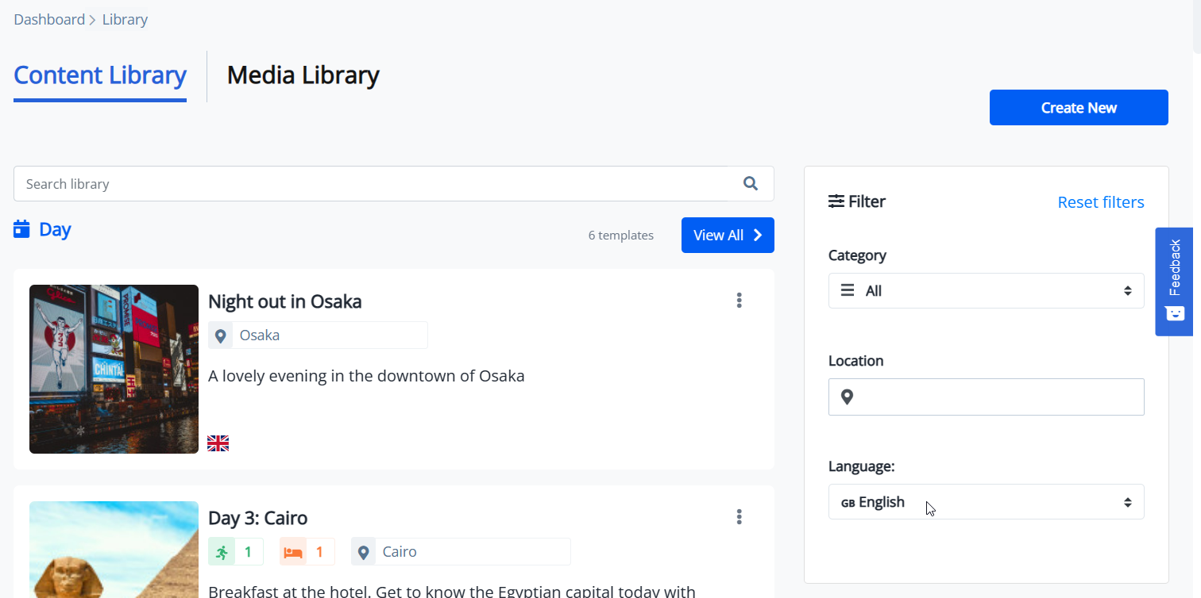Go to Dashboard breadcrumb
This screenshot has height=598, width=1201.
49,20
